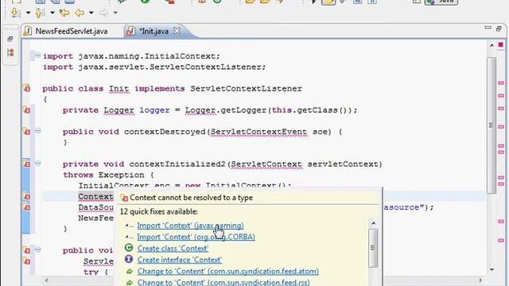Change to 'Content' from com.sun.syndication.feed.atom

click(228, 271)
